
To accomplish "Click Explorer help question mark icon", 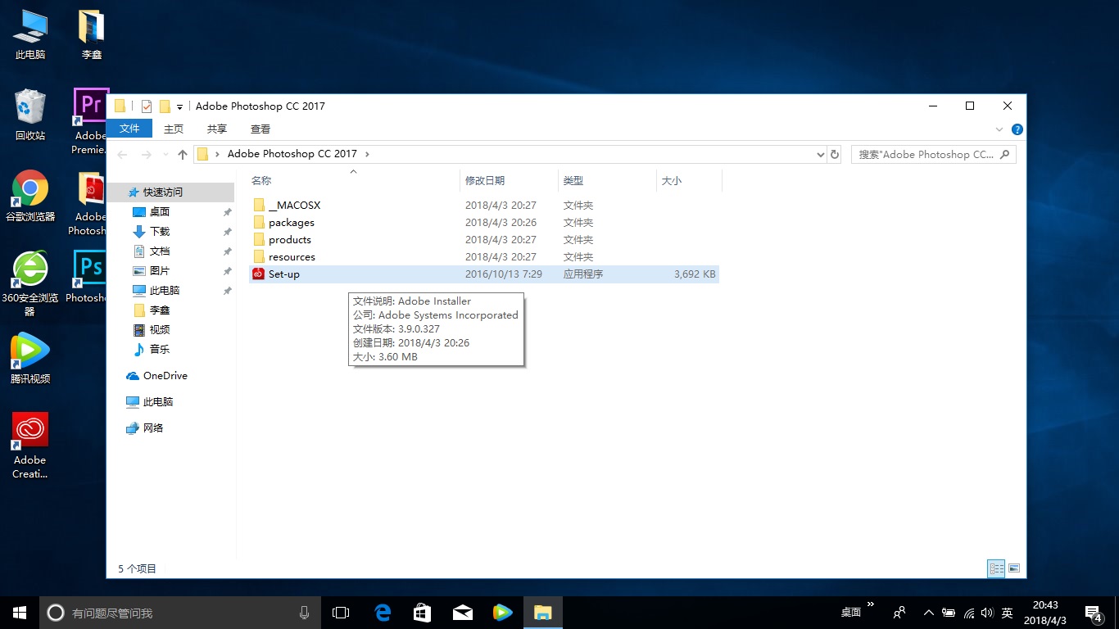I will point(1017,129).
